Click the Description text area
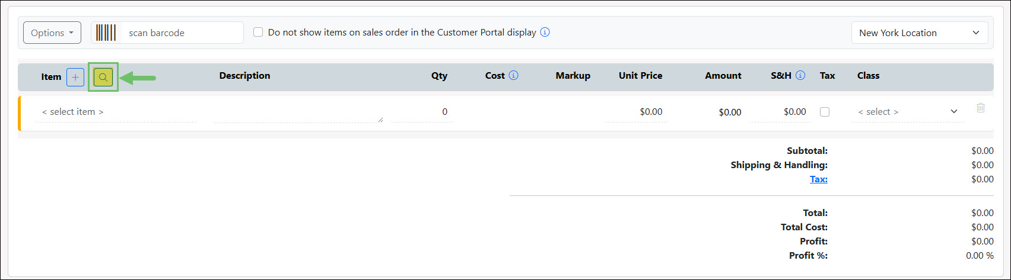 [x=298, y=111]
